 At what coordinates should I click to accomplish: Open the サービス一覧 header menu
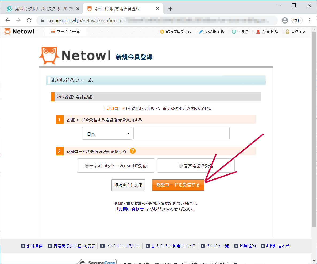pyautogui.click(x=65, y=32)
